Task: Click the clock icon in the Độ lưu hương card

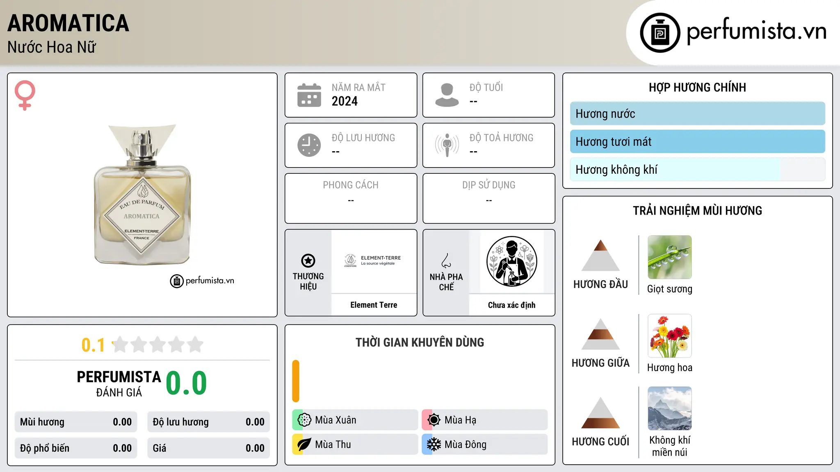Action: pos(309,145)
